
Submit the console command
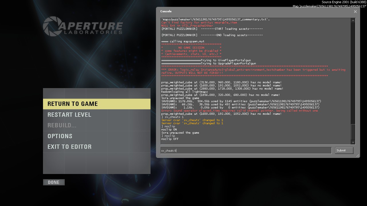coord(344,150)
